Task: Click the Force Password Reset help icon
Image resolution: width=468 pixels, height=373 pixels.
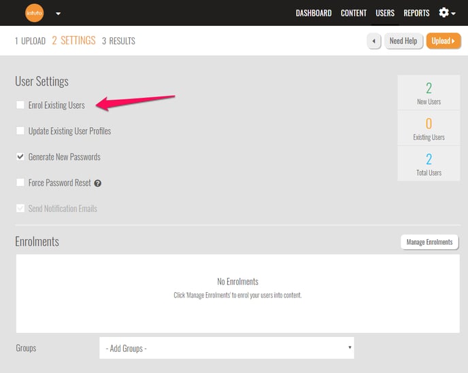Action: point(97,183)
